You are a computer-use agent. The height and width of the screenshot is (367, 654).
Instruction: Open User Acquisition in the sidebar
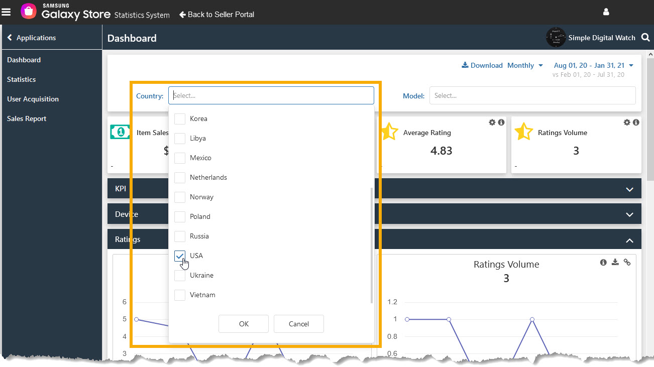(x=33, y=99)
